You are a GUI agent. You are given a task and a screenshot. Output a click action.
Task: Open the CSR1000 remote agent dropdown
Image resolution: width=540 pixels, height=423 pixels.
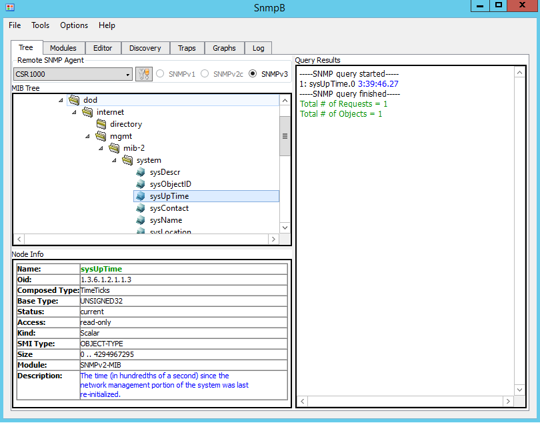pyautogui.click(x=128, y=74)
